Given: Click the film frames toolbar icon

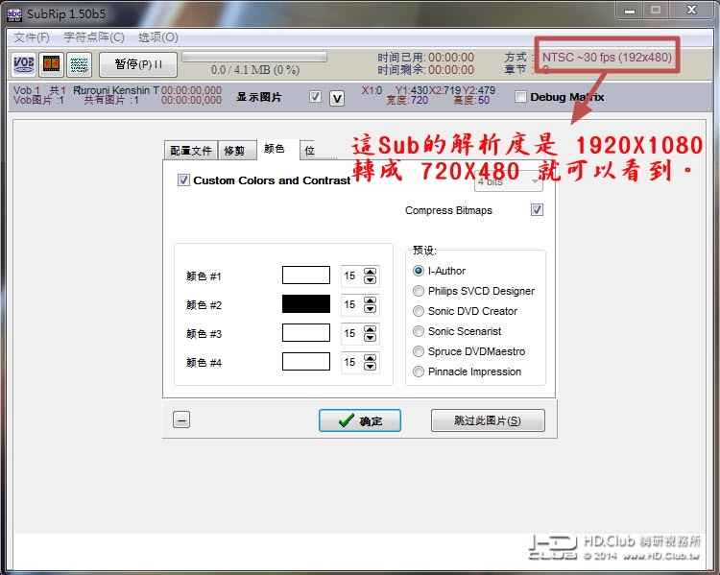Looking at the screenshot, I should [x=52, y=64].
